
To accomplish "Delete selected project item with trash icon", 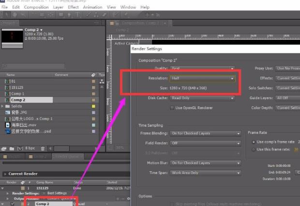I will coord(41,148).
